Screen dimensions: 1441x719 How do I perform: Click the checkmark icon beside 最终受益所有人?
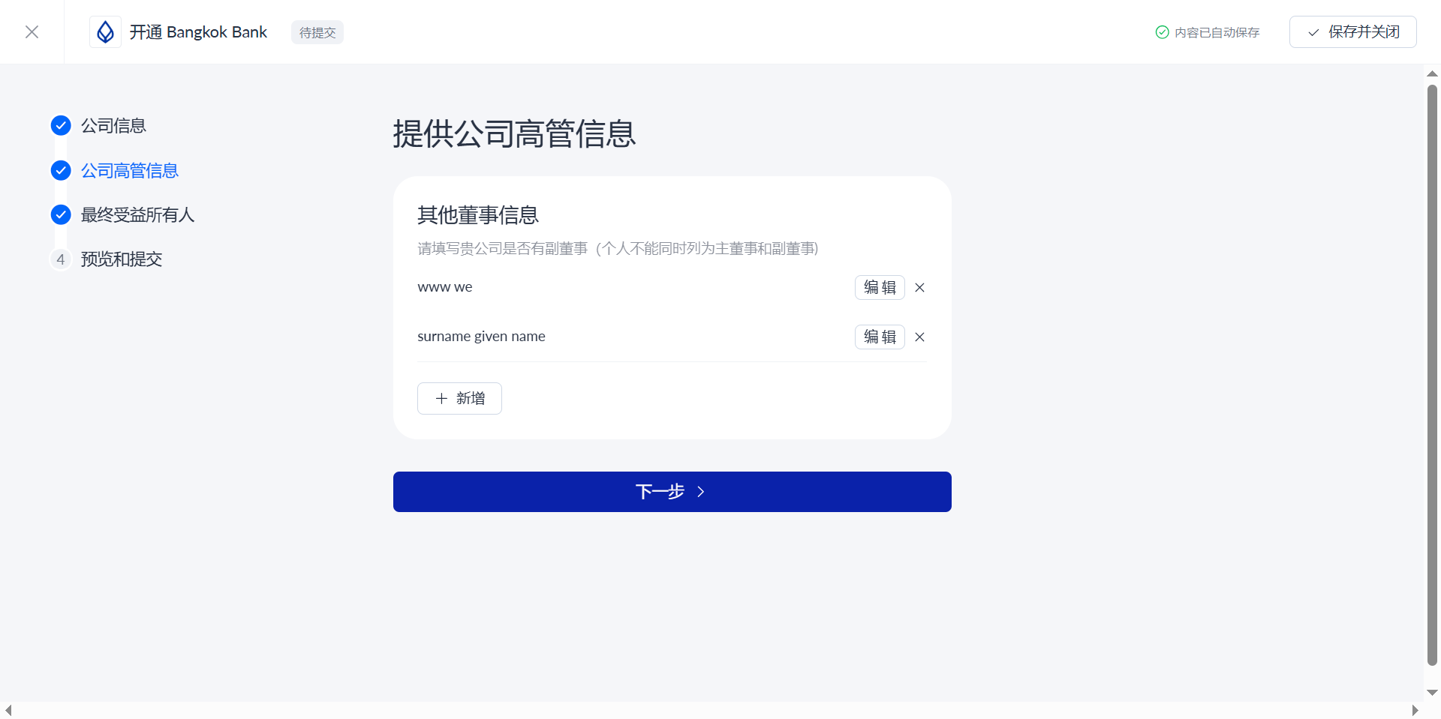point(61,214)
